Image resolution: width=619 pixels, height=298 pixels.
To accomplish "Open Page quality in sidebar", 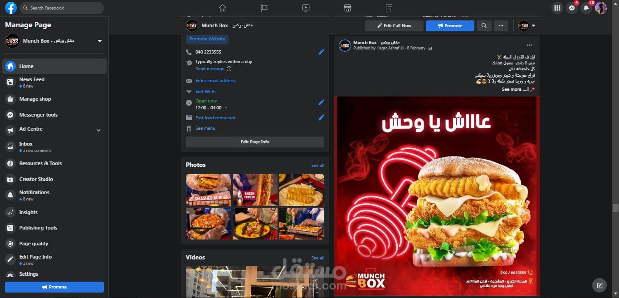I will coord(54,244).
